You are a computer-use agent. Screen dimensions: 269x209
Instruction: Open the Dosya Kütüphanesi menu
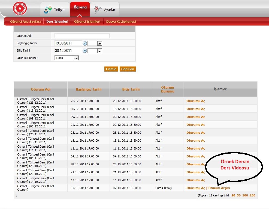pos(121,22)
